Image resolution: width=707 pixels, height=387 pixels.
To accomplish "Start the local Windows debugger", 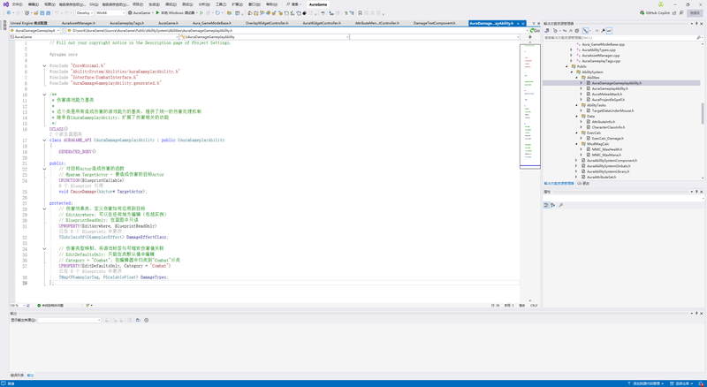I will pyautogui.click(x=178, y=13).
